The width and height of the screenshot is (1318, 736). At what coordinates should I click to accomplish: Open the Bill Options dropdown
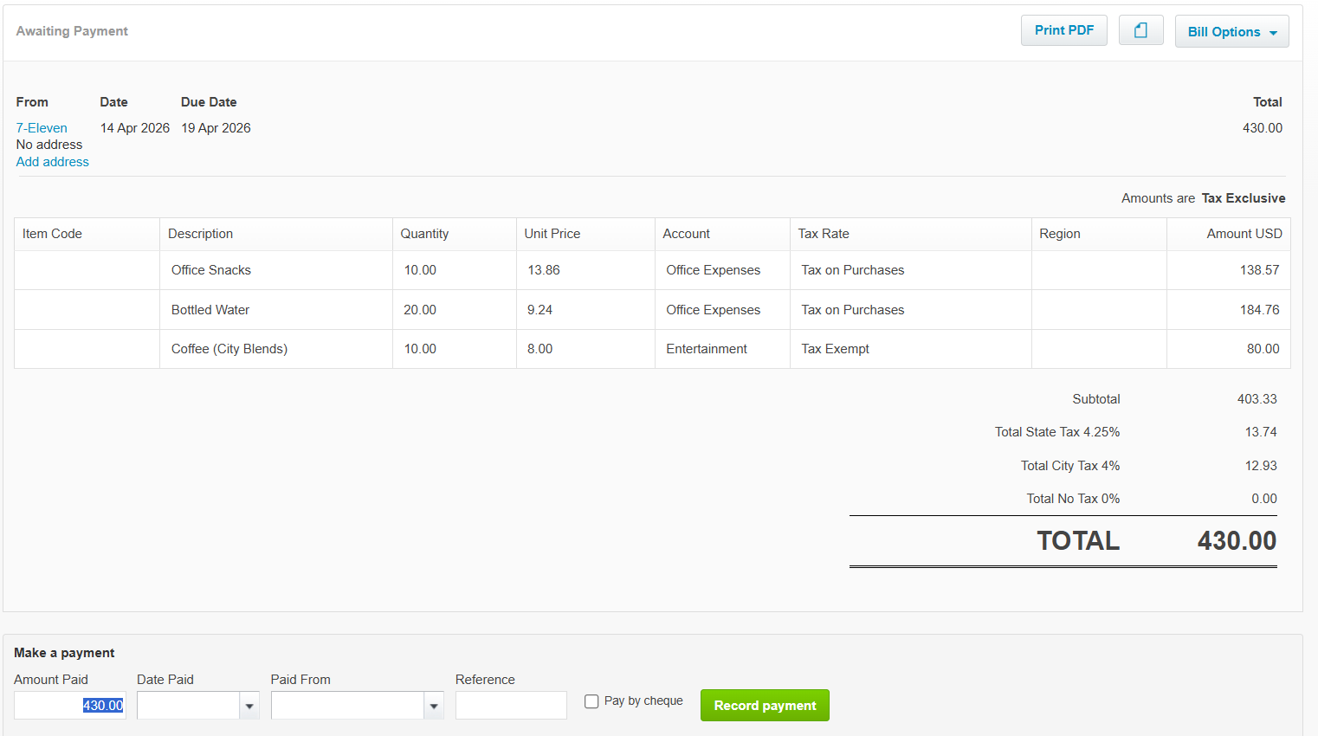(1231, 31)
